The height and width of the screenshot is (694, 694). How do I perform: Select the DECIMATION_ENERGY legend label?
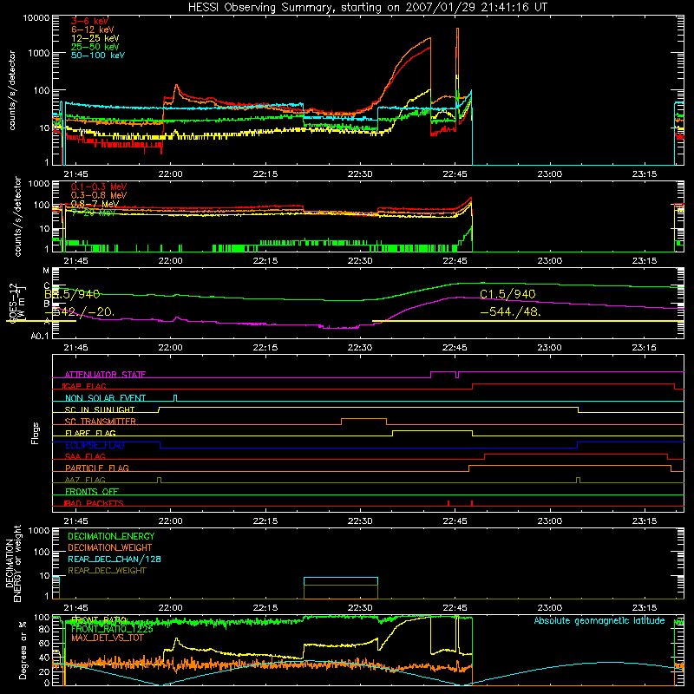[x=111, y=536]
